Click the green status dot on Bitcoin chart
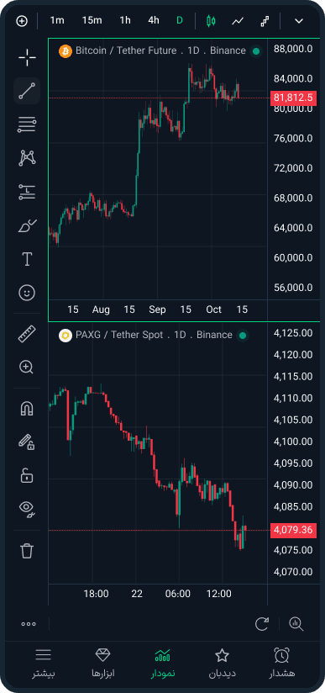This screenshot has height=693, width=325. point(255,51)
